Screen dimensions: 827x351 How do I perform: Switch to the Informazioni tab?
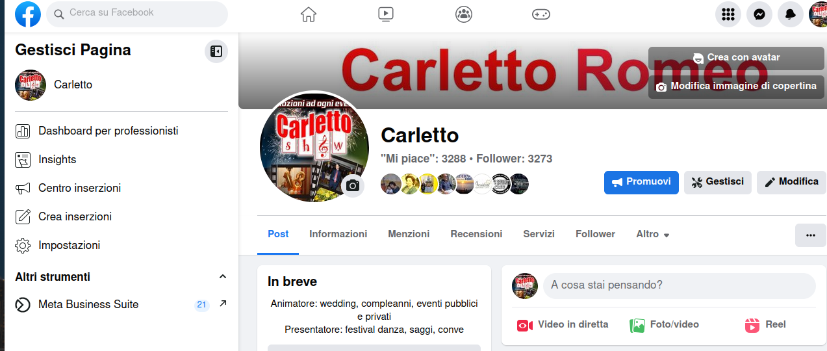(x=338, y=234)
